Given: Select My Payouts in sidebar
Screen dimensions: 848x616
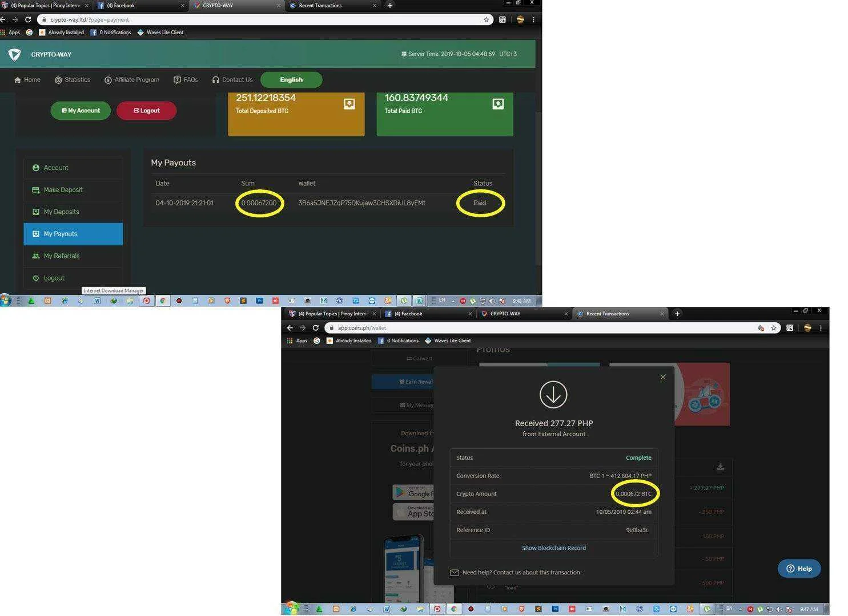Looking at the screenshot, I should (73, 234).
